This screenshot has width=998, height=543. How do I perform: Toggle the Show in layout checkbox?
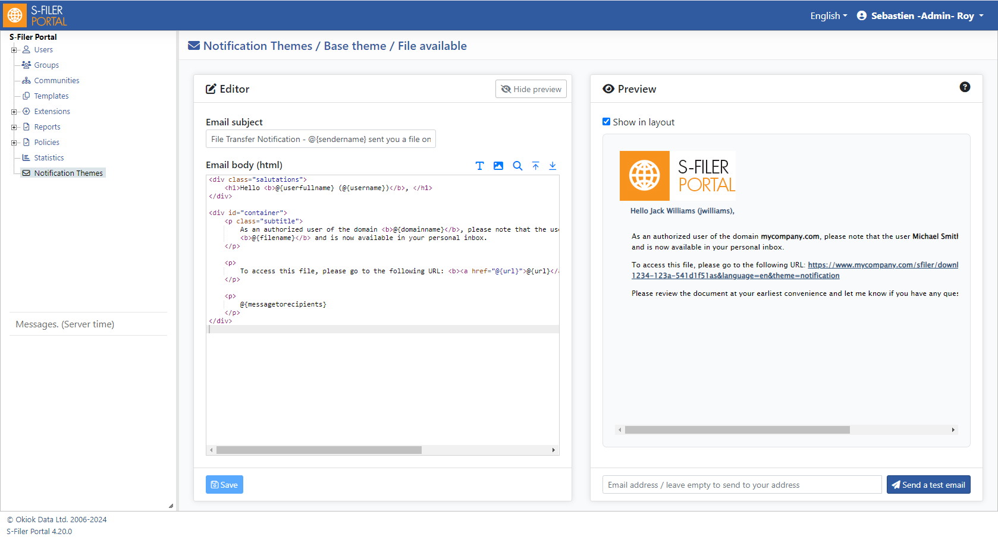pyautogui.click(x=607, y=122)
